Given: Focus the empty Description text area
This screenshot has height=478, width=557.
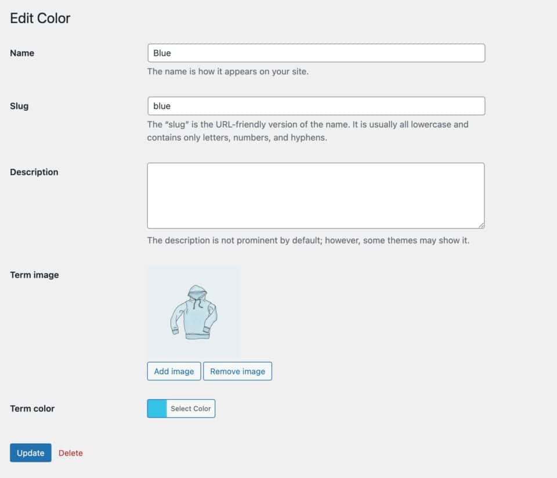Looking at the screenshot, I should click(x=316, y=195).
